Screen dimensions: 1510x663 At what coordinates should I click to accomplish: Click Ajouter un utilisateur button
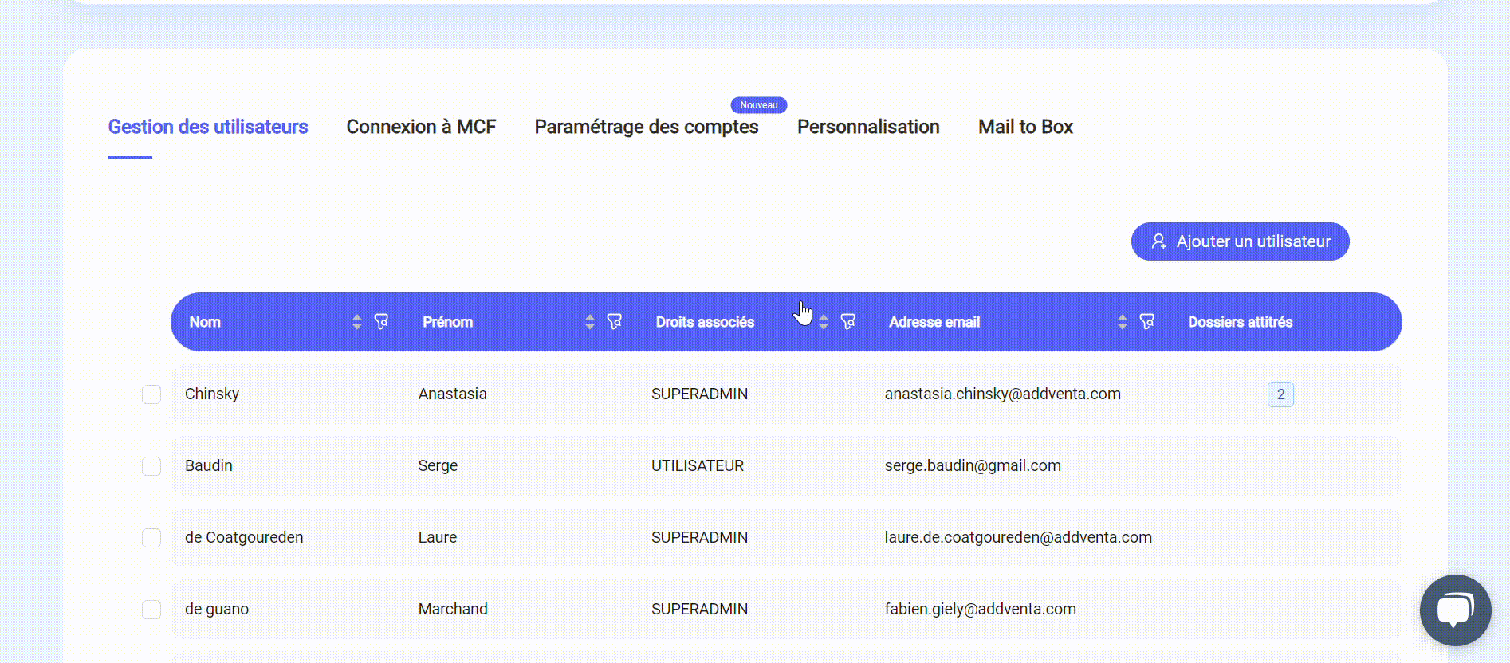pos(1240,241)
